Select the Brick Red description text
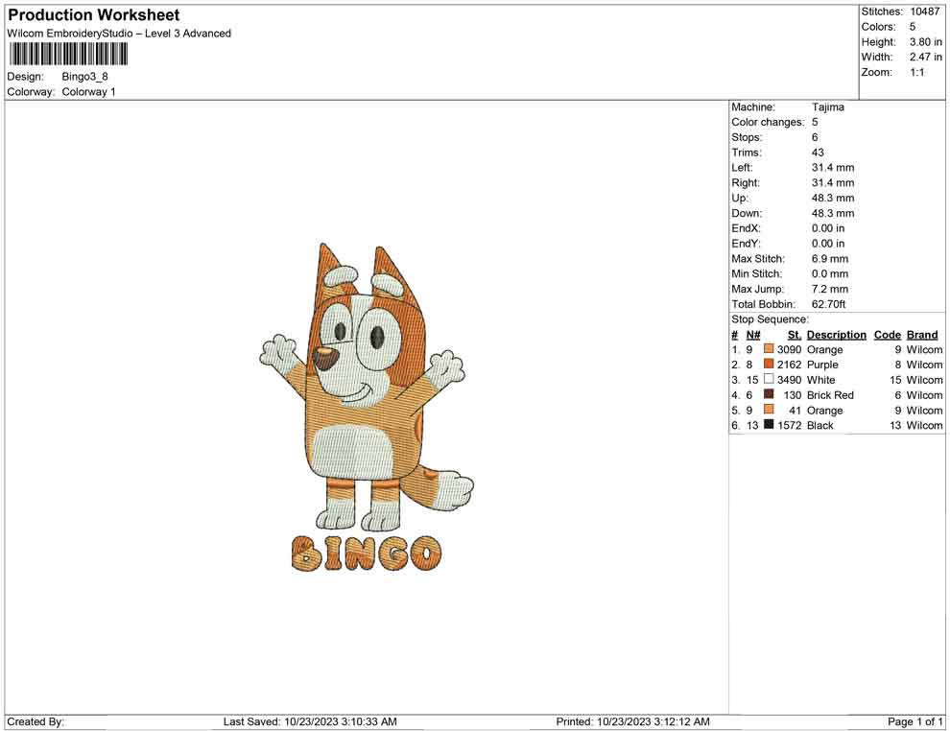Image resolution: width=950 pixels, height=731 pixels. (x=830, y=395)
